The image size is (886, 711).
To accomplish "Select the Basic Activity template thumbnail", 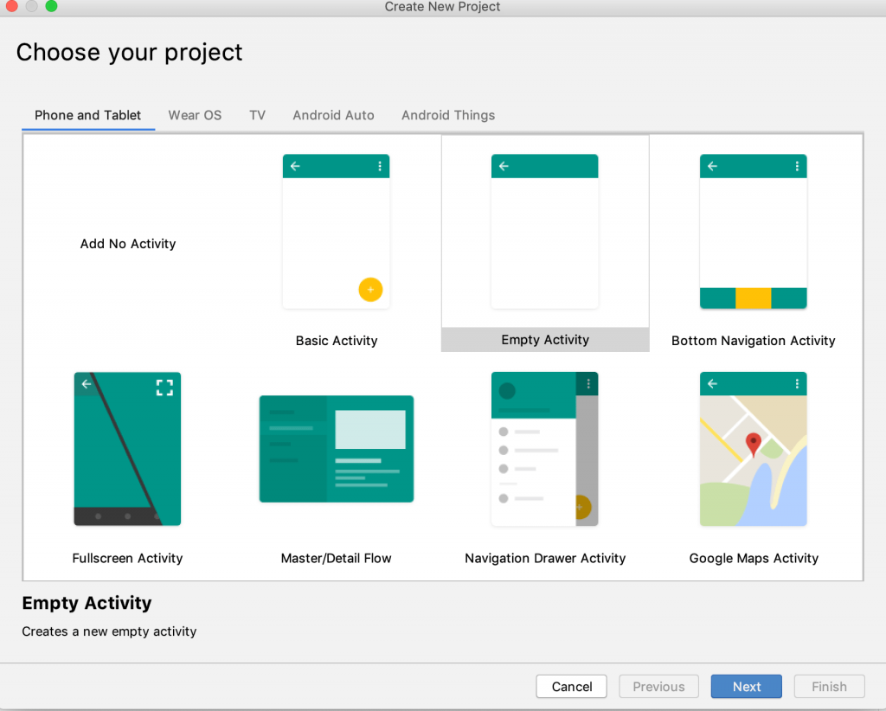I will pyautogui.click(x=336, y=232).
